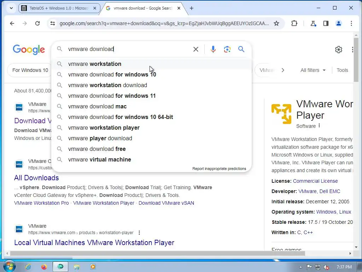Close the TetrisOS + Windows 1.0 tab
The width and height of the screenshot is (362, 272).
pyautogui.click(x=95, y=8)
